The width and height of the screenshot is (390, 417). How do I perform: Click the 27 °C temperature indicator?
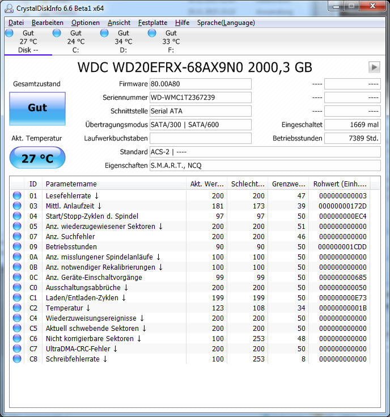(x=37, y=158)
